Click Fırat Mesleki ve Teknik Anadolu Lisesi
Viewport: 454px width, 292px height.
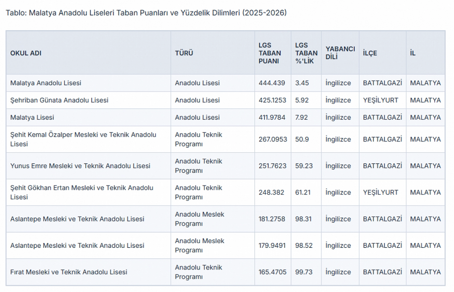click(69, 272)
